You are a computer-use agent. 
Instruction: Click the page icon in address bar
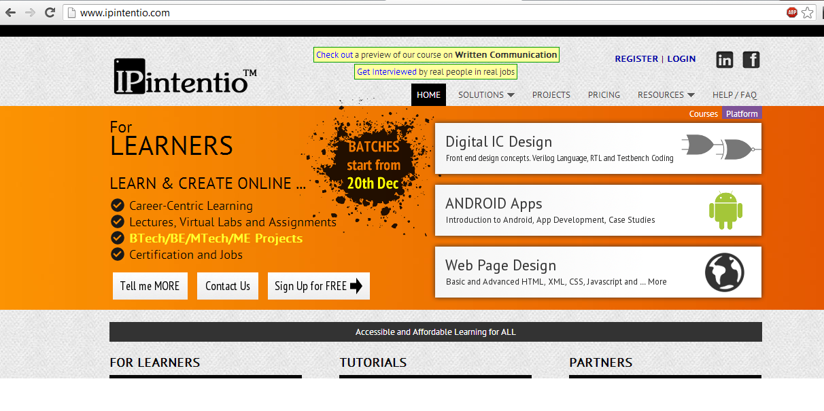(x=71, y=12)
